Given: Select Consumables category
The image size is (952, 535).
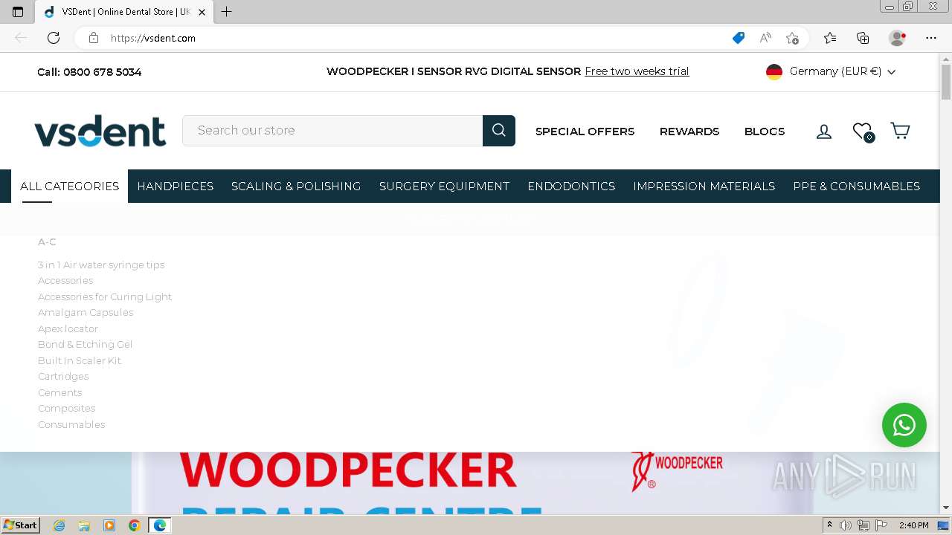Looking at the screenshot, I should click(x=71, y=424).
